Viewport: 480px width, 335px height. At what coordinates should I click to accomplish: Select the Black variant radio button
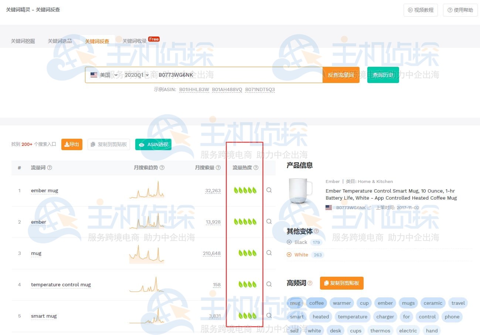tap(289, 242)
